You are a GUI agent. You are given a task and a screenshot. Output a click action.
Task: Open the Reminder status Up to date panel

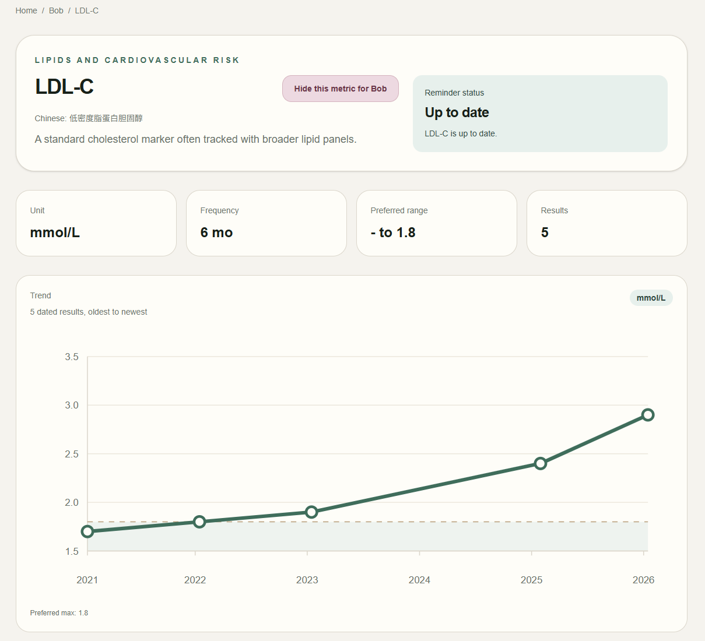pos(540,114)
